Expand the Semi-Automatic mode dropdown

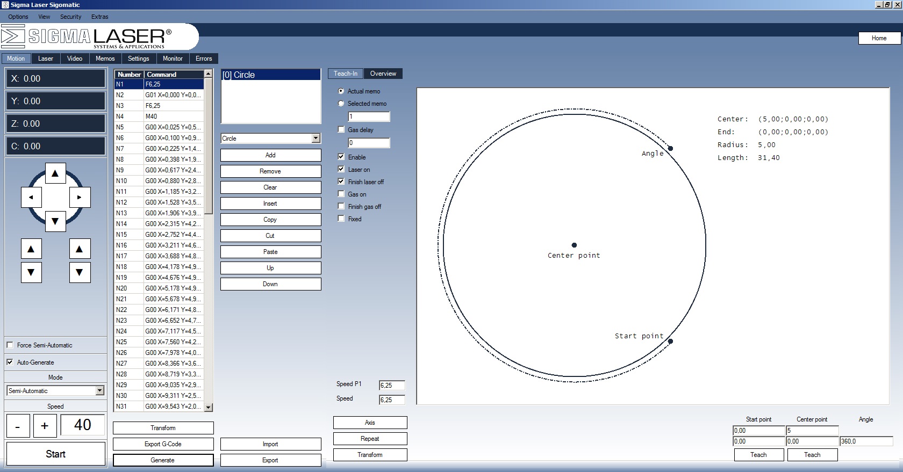tap(99, 391)
